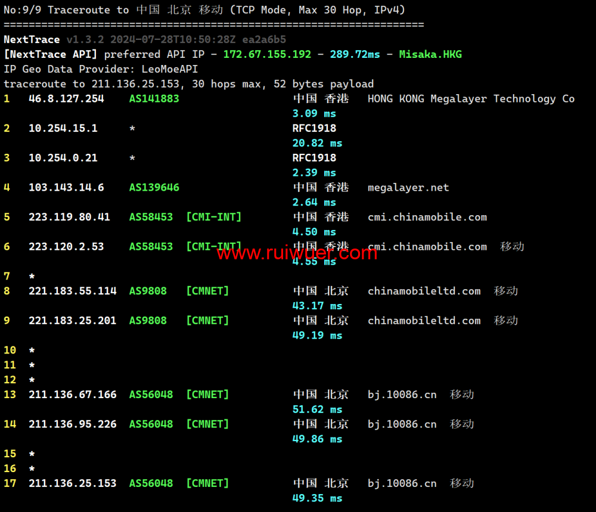Image resolution: width=596 pixels, height=512 pixels.
Task: Select IP 221.183.55.114 at hop 8
Action: point(72,291)
